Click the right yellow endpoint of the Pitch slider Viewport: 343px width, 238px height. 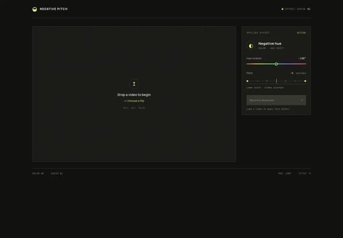305,81
